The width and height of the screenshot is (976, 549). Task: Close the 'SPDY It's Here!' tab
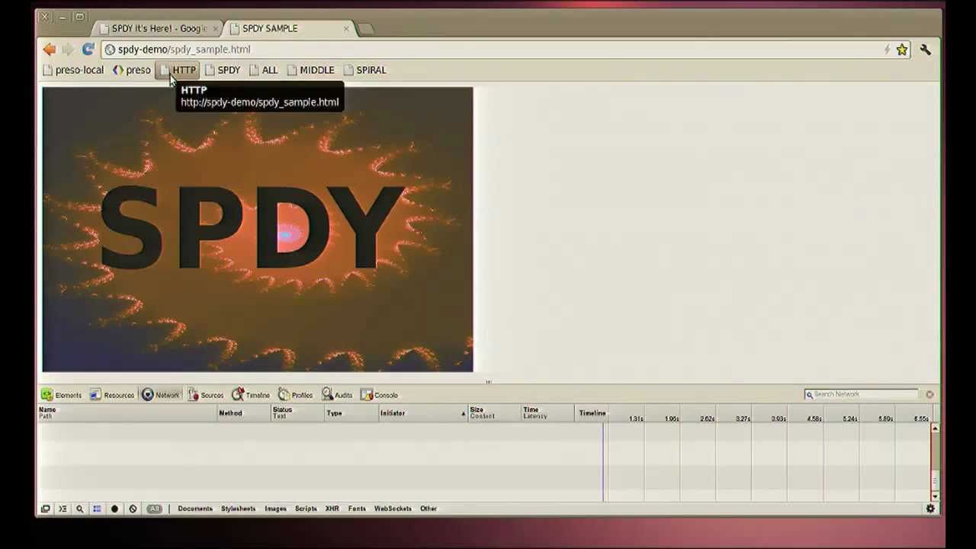215,29
